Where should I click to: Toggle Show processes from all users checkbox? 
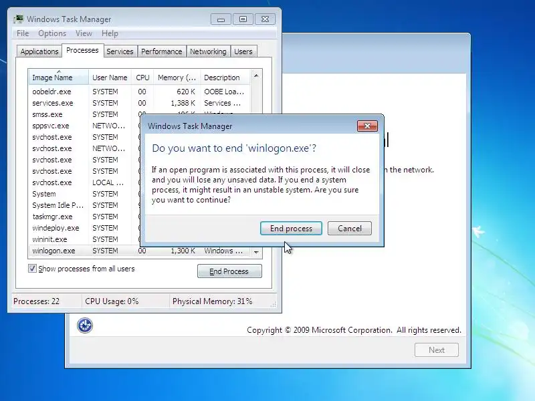click(32, 269)
